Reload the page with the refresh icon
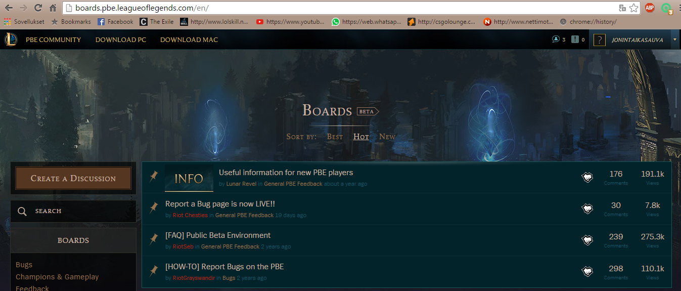 point(38,8)
